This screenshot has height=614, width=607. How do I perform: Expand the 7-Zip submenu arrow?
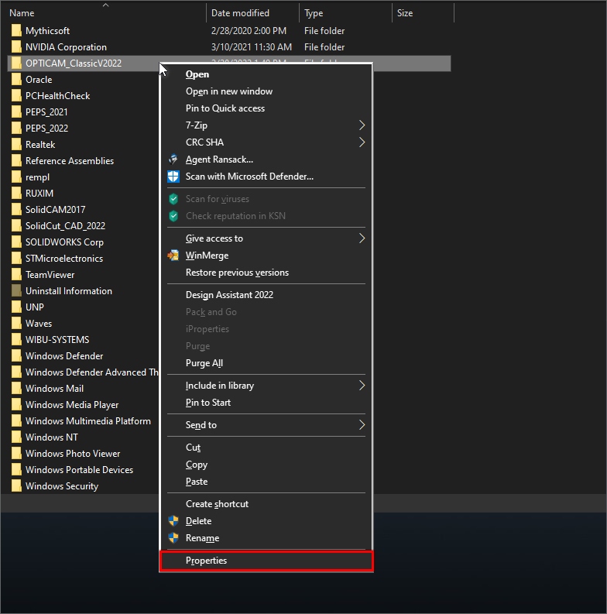[362, 125]
